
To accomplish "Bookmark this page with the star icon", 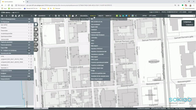I will (179, 5).
